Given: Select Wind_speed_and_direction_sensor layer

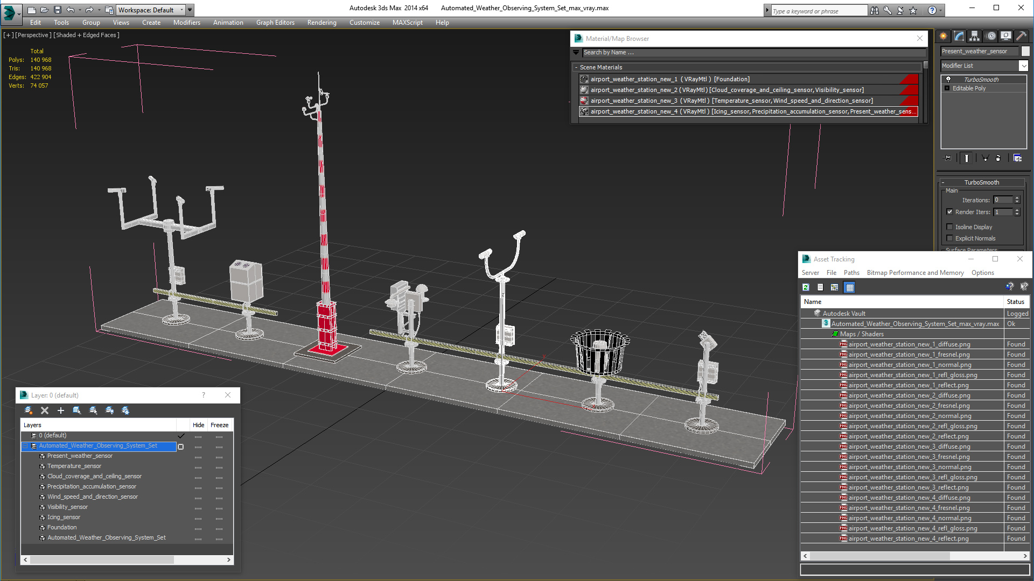Looking at the screenshot, I should click(92, 497).
